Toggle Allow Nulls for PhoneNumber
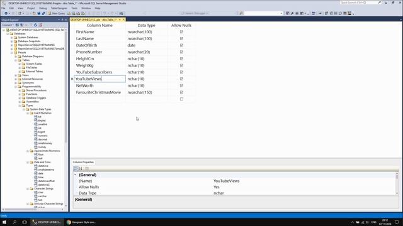The height and width of the screenshot is (226, 403). (x=182, y=52)
